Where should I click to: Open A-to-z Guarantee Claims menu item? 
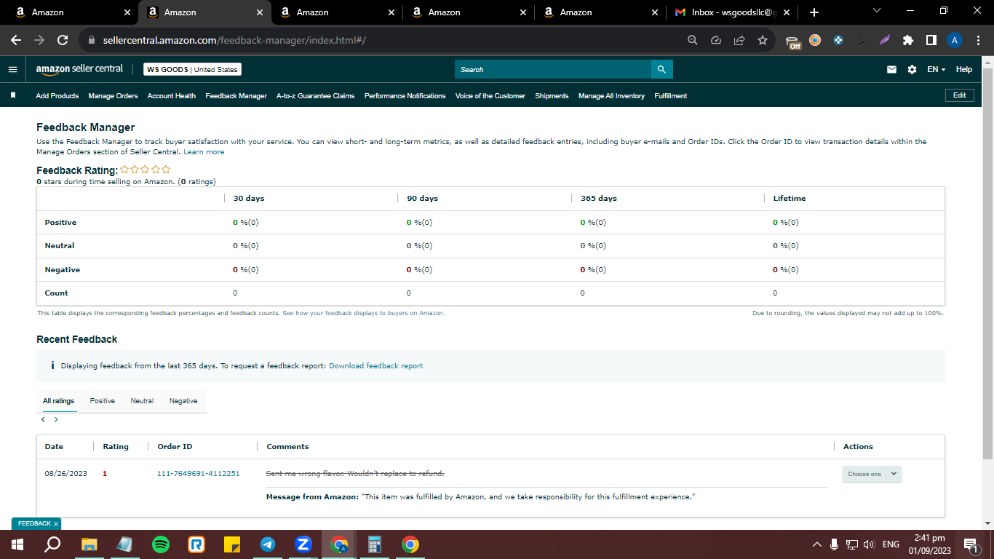click(x=316, y=96)
